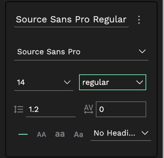Focus the letter spacing 0 input

coord(121,109)
